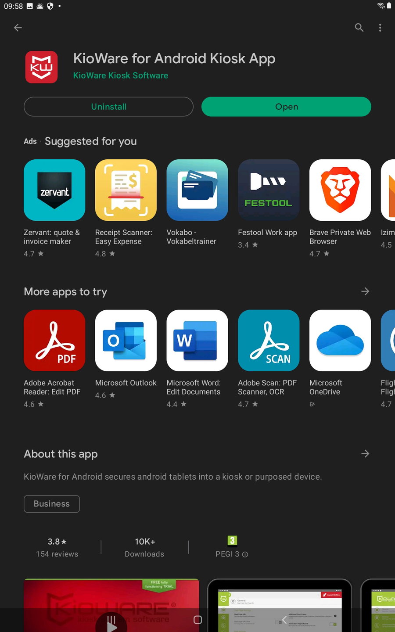Open the search magnifier icon

tap(359, 28)
